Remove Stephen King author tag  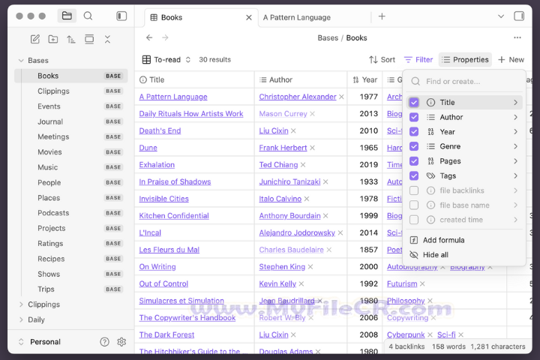tap(310, 267)
